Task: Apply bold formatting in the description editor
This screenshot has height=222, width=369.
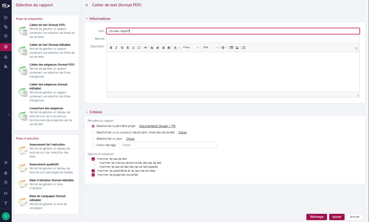Action: pyautogui.click(x=111, y=48)
